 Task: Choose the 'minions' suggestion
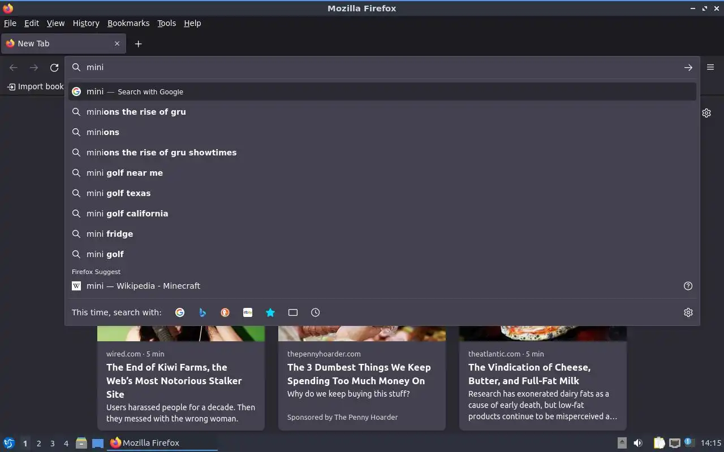[x=382, y=132]
